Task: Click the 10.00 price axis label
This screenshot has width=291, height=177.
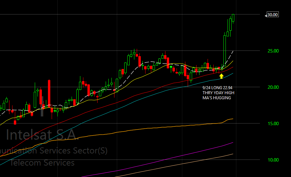Action: click(273, 160)
